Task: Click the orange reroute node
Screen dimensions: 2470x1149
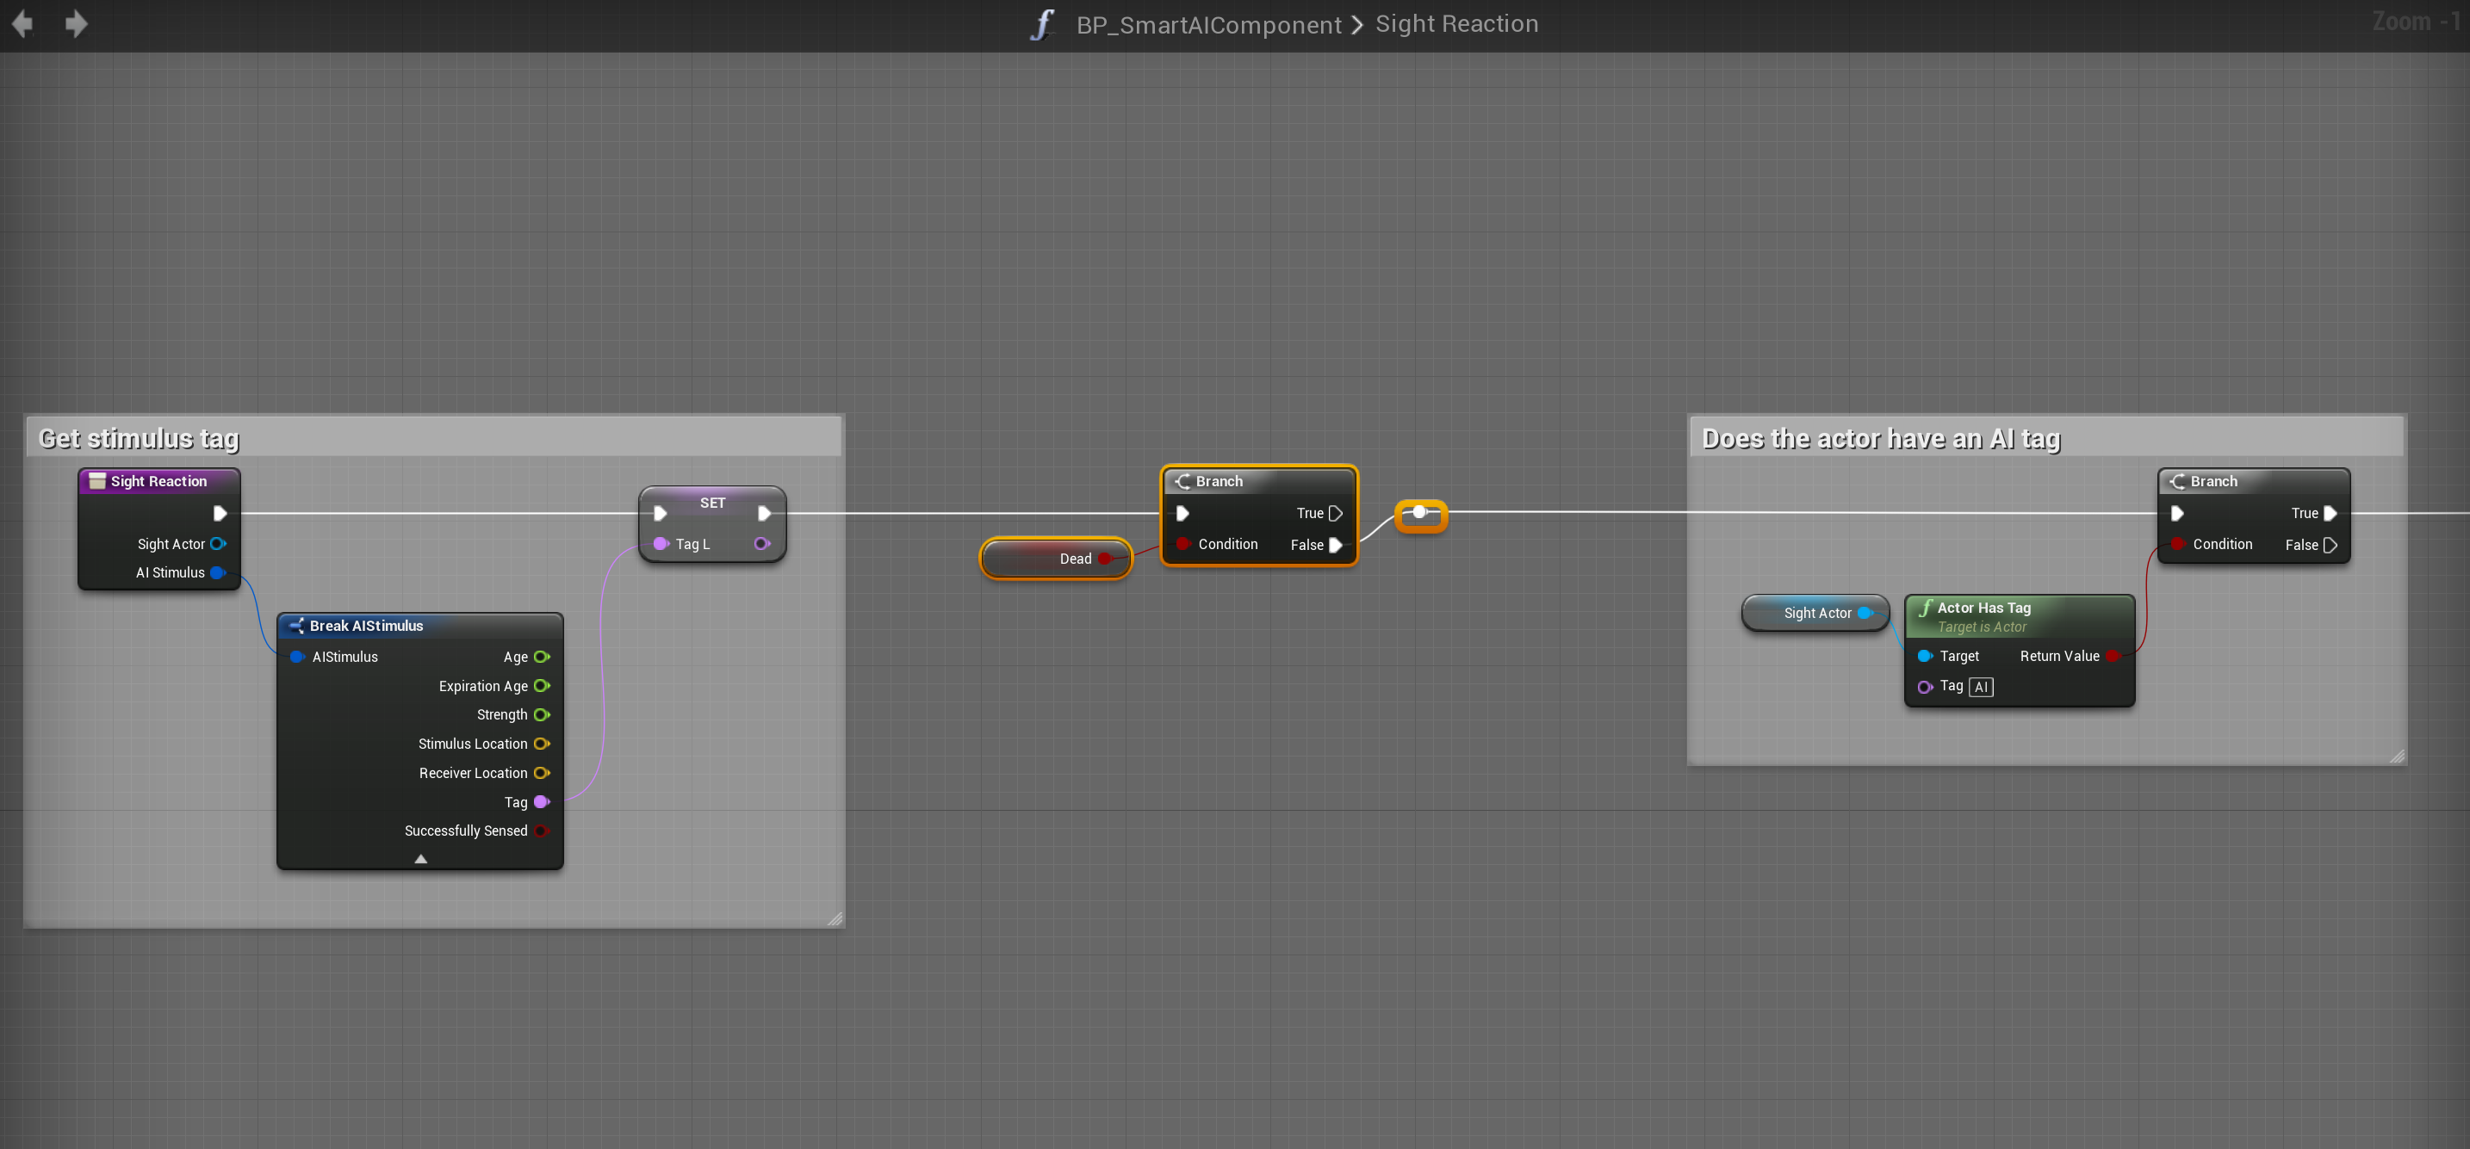Action: point(1420,514)
